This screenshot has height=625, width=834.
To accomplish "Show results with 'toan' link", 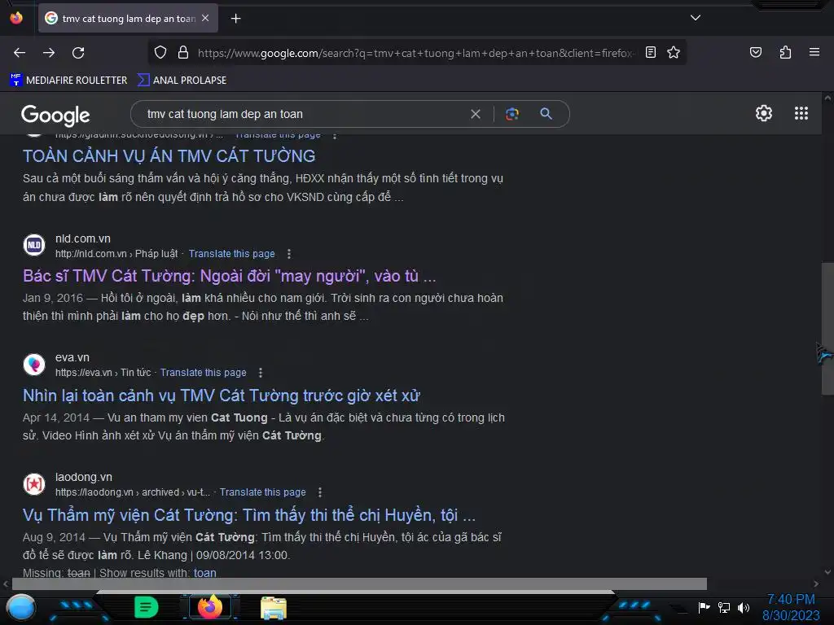I will [x=204, y=573].
